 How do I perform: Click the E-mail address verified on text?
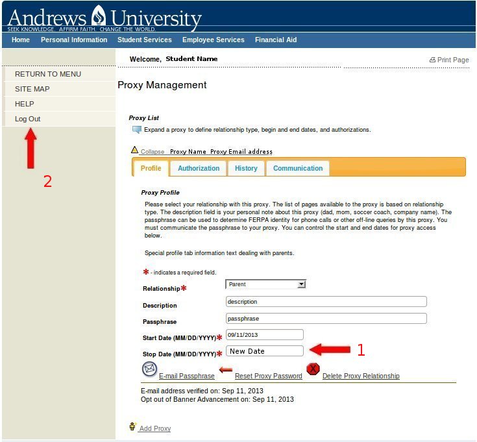pyautogui.click(x=202, y=391)
